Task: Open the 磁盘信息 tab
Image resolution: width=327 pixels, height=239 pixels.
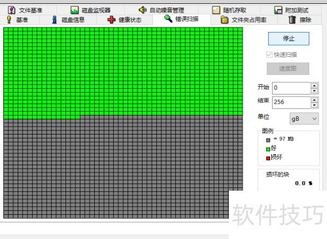Action: [68, 20]
